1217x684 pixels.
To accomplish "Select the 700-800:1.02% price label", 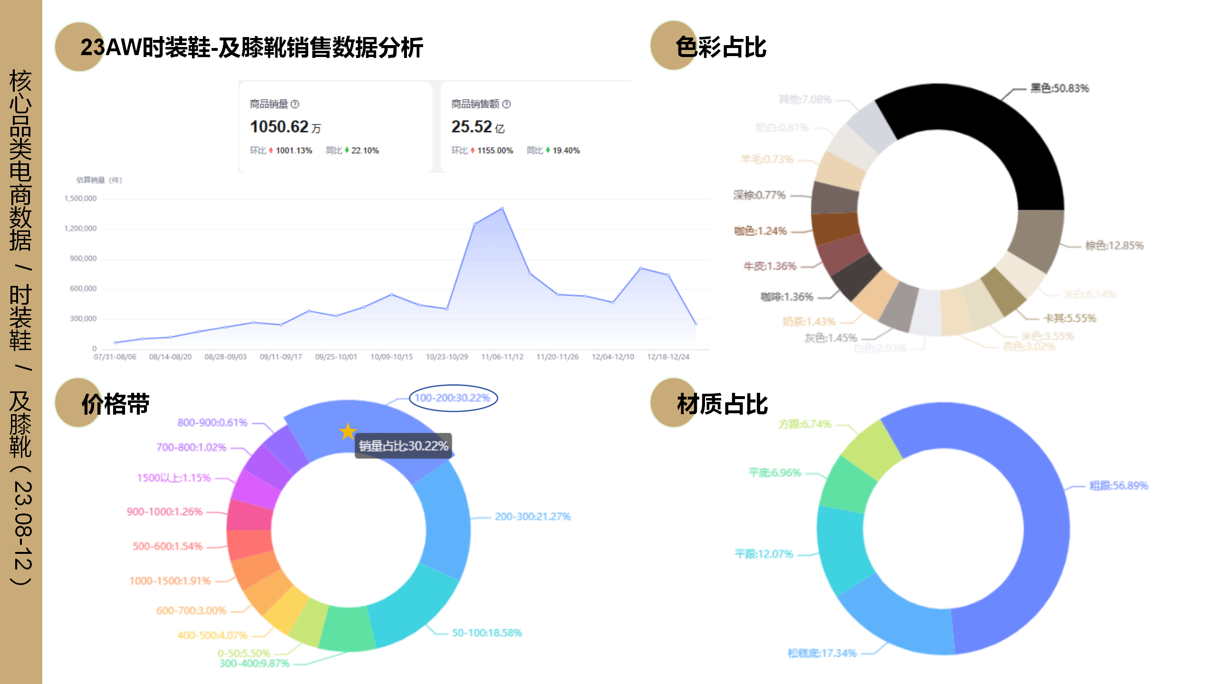I will pyautogui.click(x=191, y=447).
